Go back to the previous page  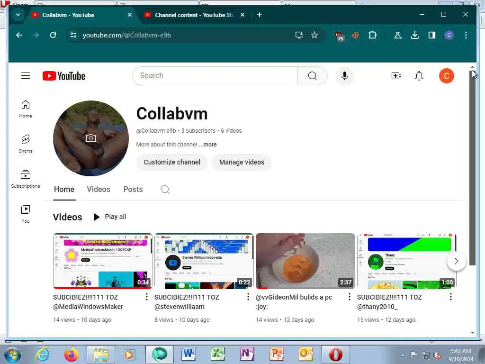click(x=19, y=35)
